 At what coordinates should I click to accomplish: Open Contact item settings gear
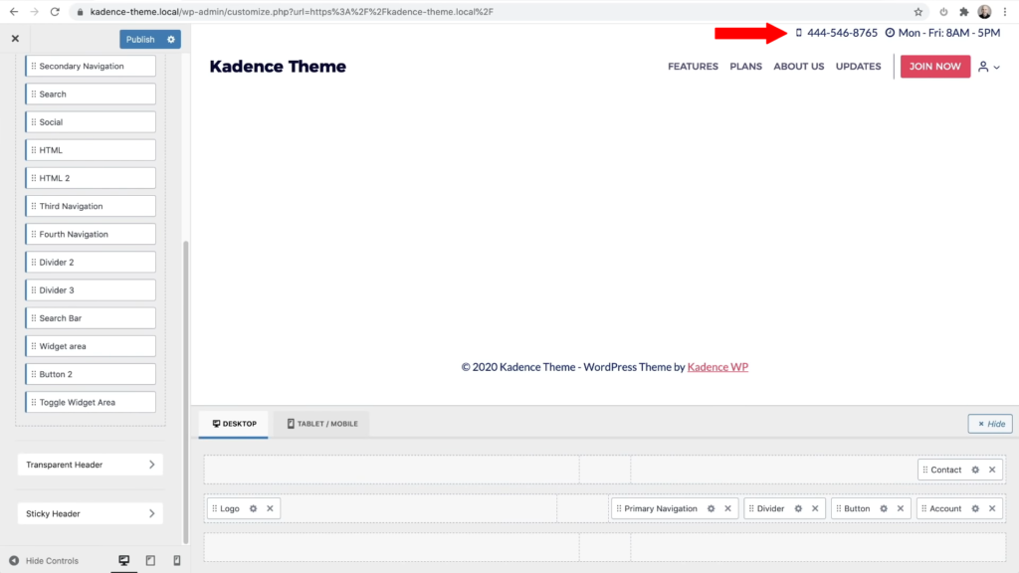pos(975,470)
